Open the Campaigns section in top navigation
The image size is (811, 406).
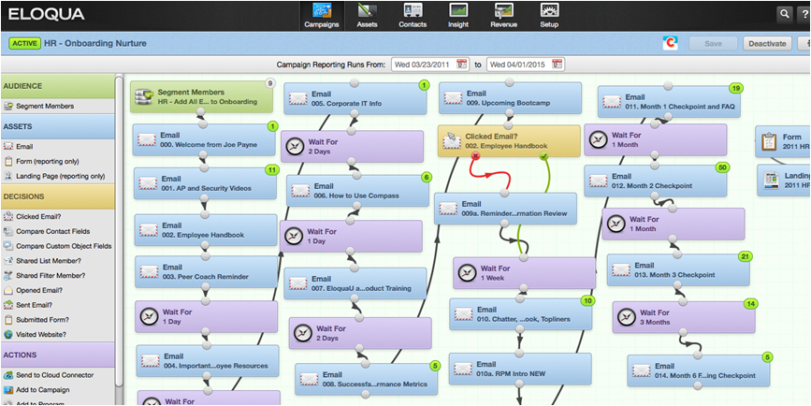[x=321, y=16]
